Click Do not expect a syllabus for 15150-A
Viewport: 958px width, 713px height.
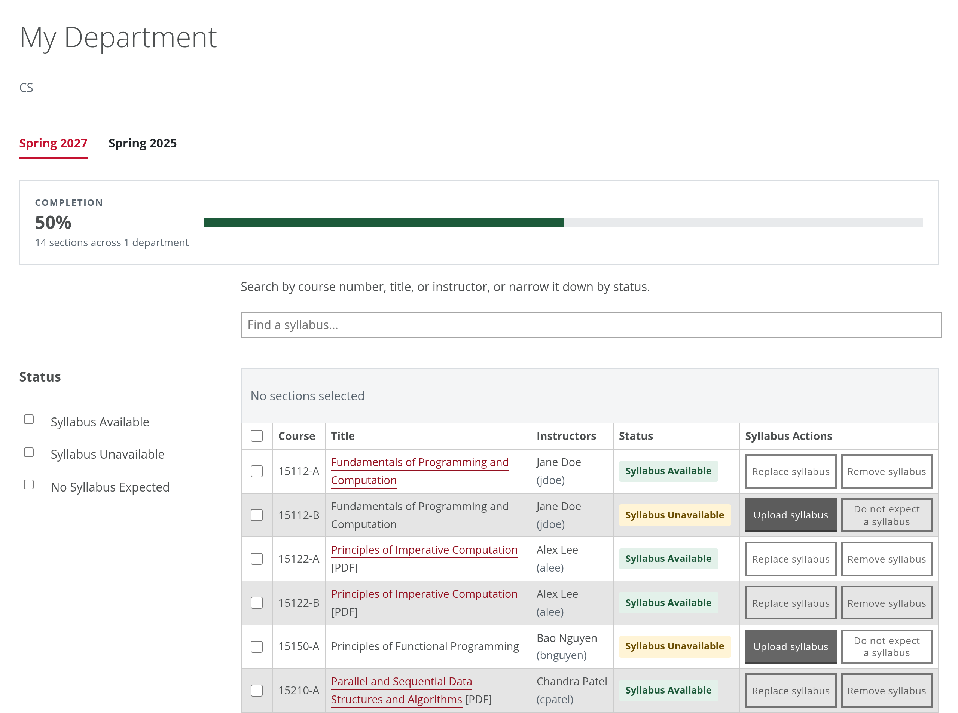click(x=886, y=646)
